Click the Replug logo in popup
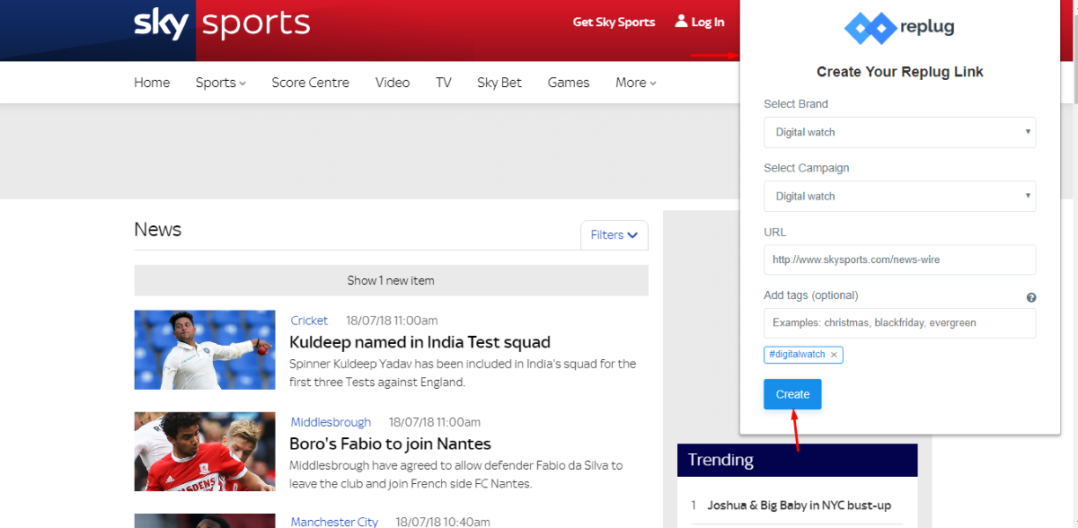 pyautogui.click(x=899, y=28)
